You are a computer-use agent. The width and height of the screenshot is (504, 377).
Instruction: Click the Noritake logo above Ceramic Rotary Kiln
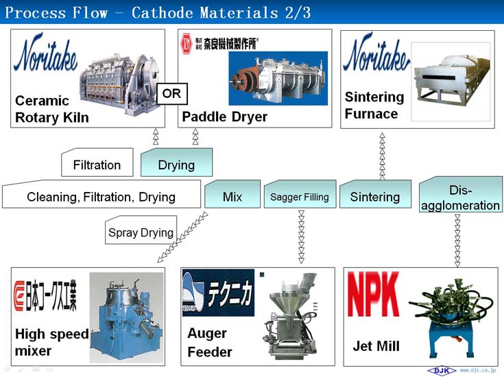click(x=45, y=55)
